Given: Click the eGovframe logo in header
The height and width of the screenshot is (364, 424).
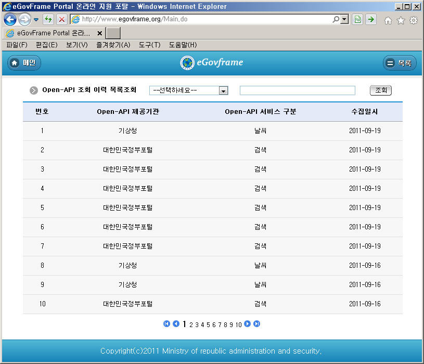Looking at the screenshot, I should 212,63.
